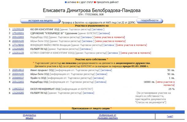187x122 pixels.
Task: Click 'Притежавани от лицето акции' header
Action: (x=91, y=109)
